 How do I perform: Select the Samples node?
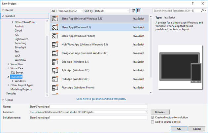[11, 94]
